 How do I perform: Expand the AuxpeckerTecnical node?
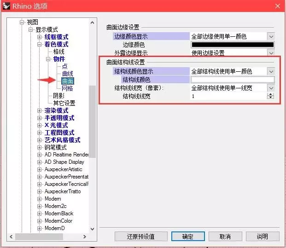[x=39, y=184]
